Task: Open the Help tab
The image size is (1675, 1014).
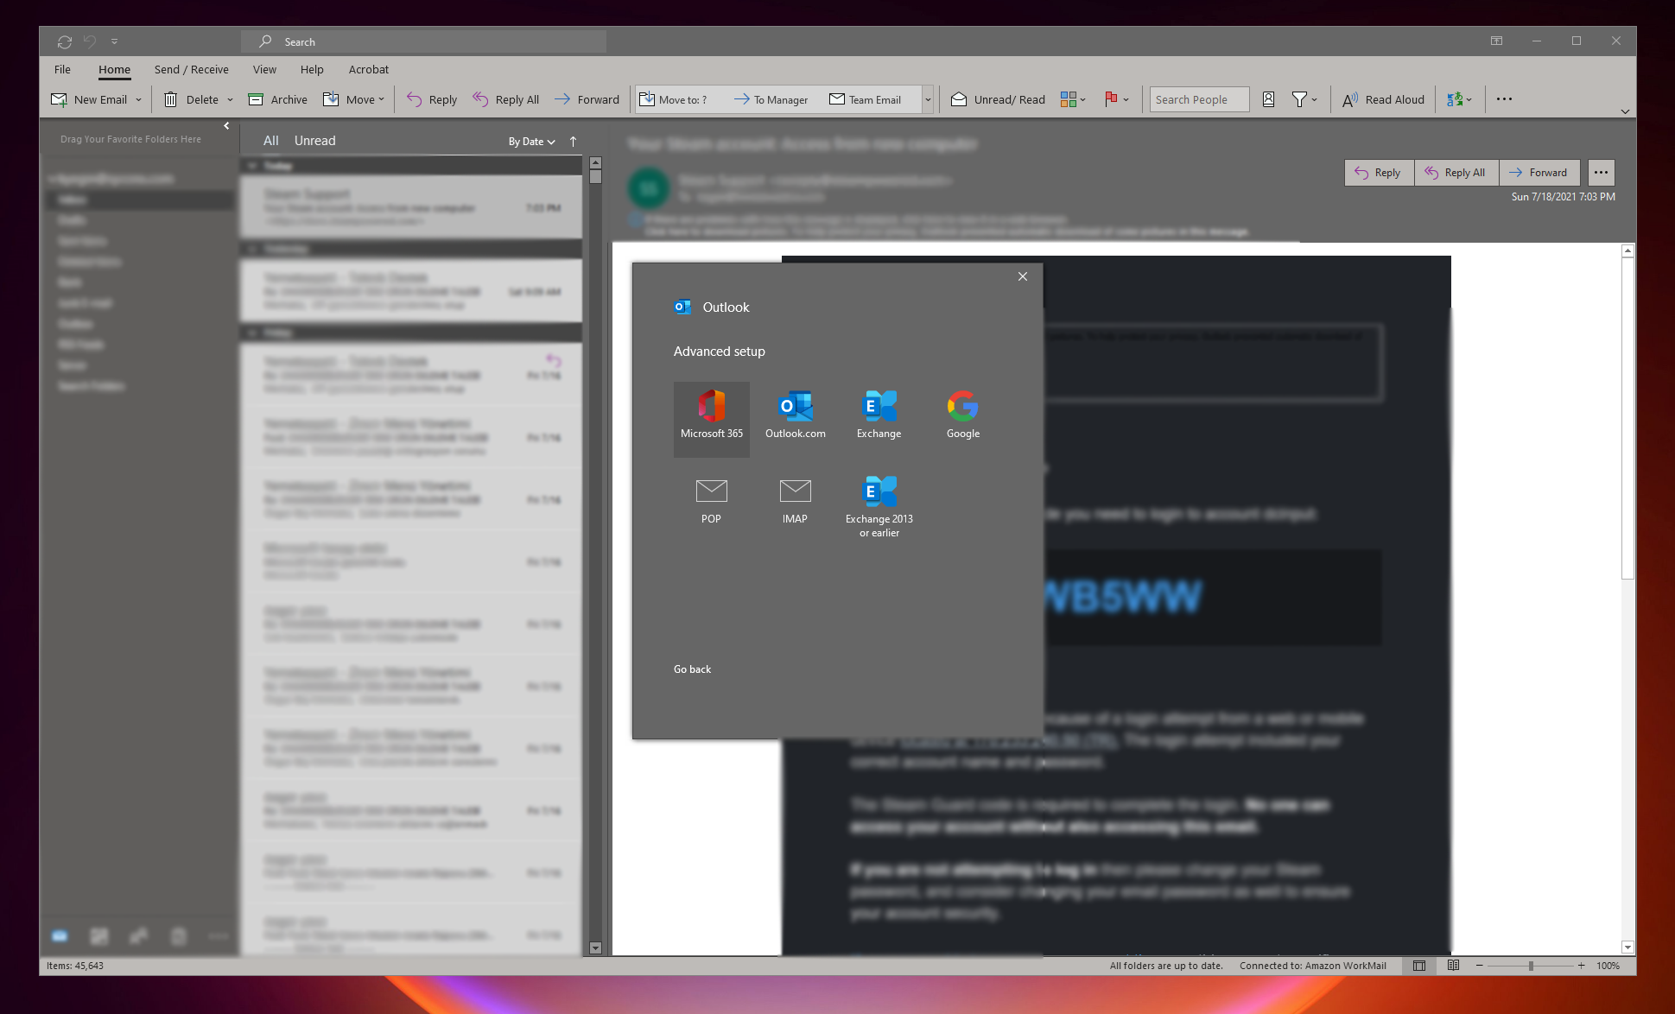Action: 312,69
